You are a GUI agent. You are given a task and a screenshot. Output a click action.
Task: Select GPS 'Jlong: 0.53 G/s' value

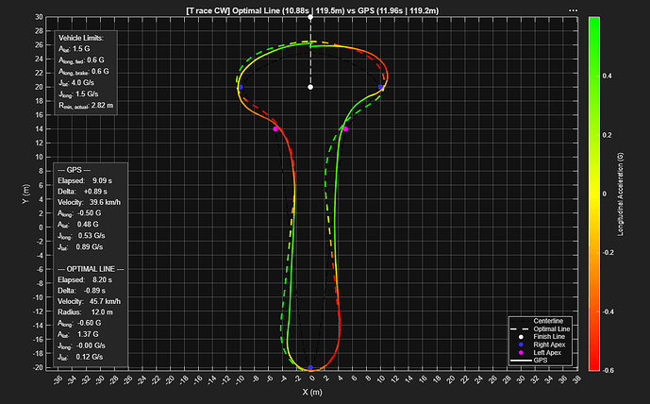click(81, 236)
